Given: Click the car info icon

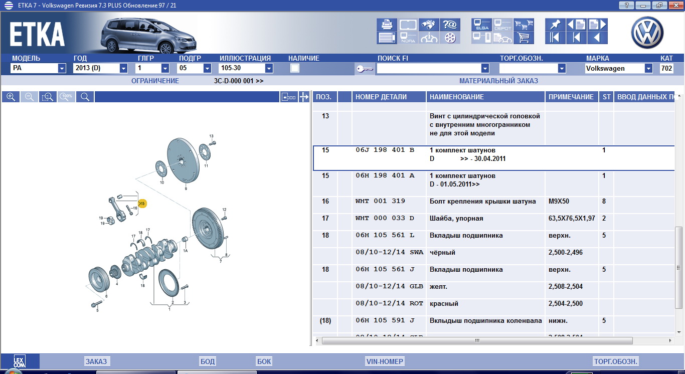Looking at the screenshot, I should coord(429,38).
